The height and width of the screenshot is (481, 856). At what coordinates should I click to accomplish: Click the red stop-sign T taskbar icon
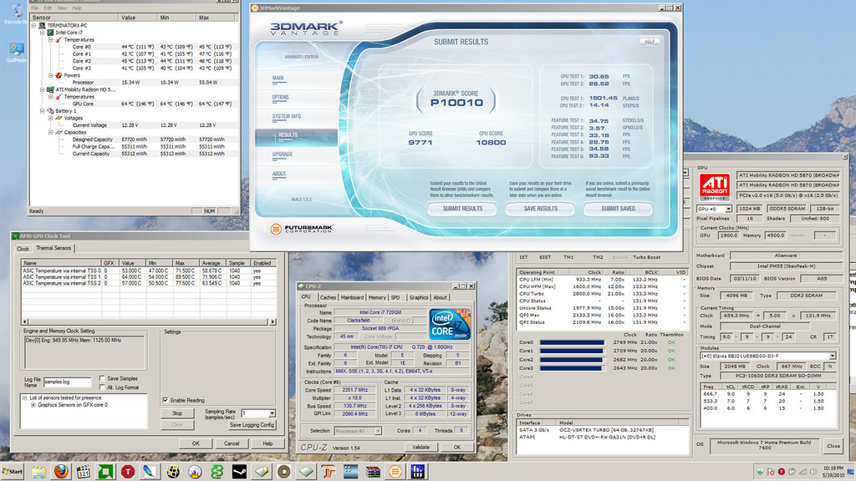point(128,472)
